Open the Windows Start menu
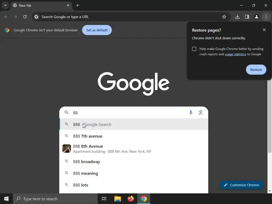The width and height of the screenshot is (272, 204). coord(6,199)
